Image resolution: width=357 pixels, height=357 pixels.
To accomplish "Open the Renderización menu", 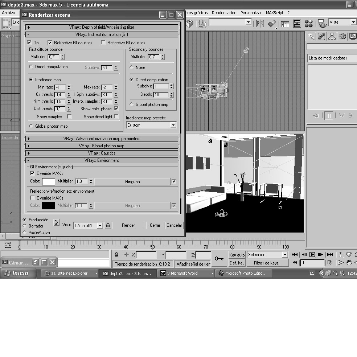I will pyautogui.click(x=224, y=13).
